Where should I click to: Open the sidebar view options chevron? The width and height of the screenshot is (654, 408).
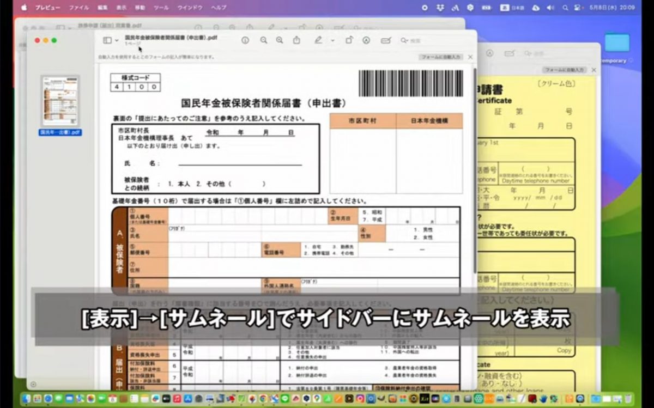pos(117,40)
